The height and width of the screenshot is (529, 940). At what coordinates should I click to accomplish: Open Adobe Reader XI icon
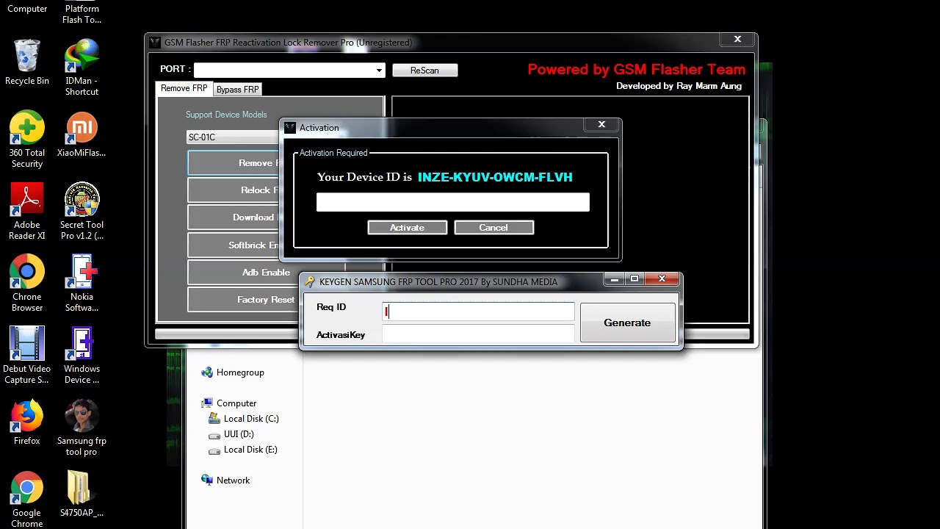27,212
